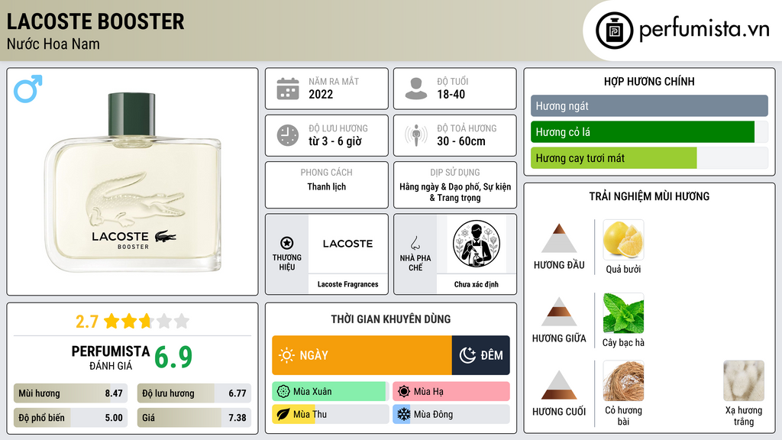Click the Giá 7.38 score bar

pyautogui.click(x=194, y=418)
